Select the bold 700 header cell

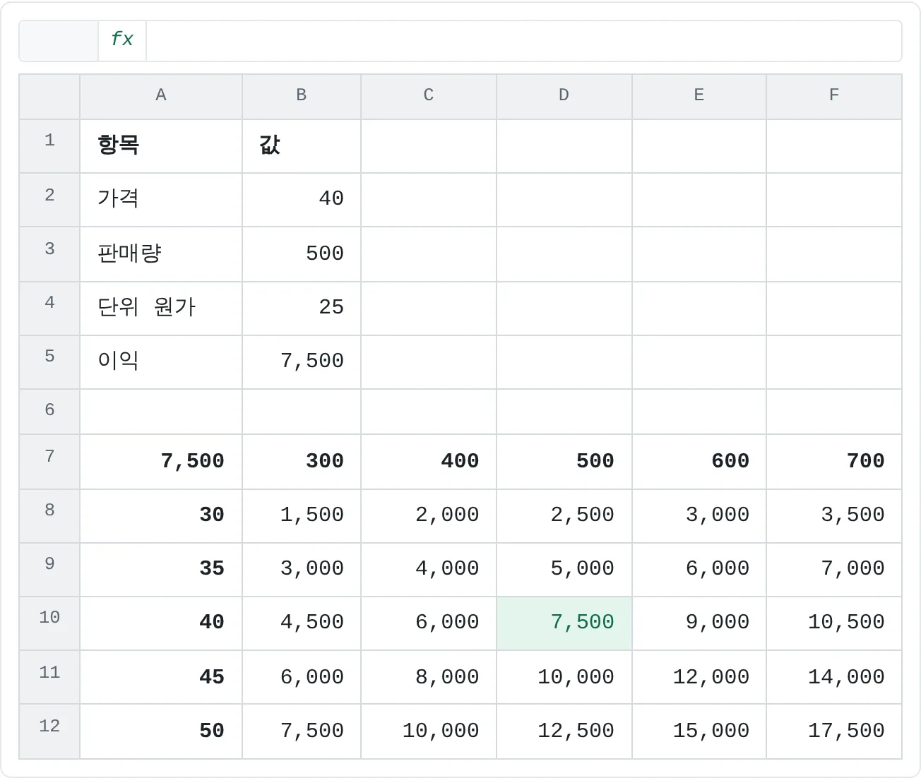[834, 462]
